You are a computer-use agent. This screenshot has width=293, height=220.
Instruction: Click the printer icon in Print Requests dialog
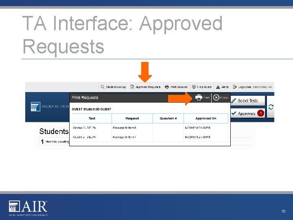[x=199, y=97]
